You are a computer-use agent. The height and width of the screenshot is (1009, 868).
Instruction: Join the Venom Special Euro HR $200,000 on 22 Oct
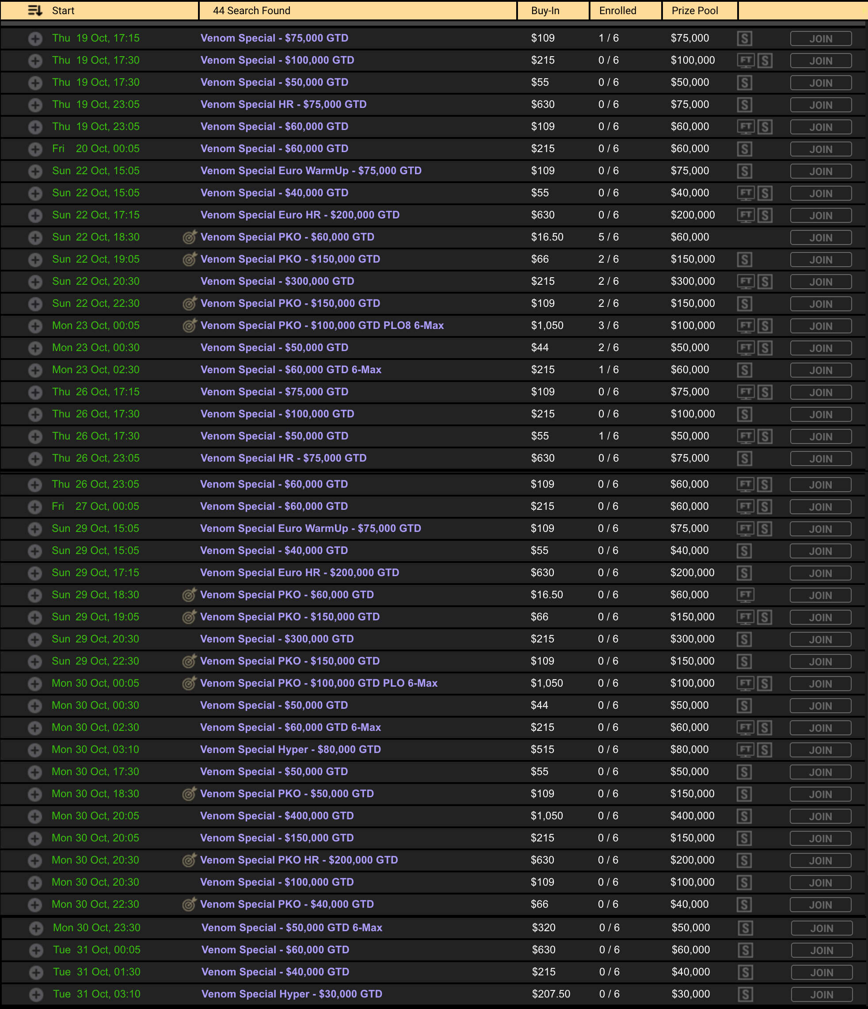coord(820,215)
